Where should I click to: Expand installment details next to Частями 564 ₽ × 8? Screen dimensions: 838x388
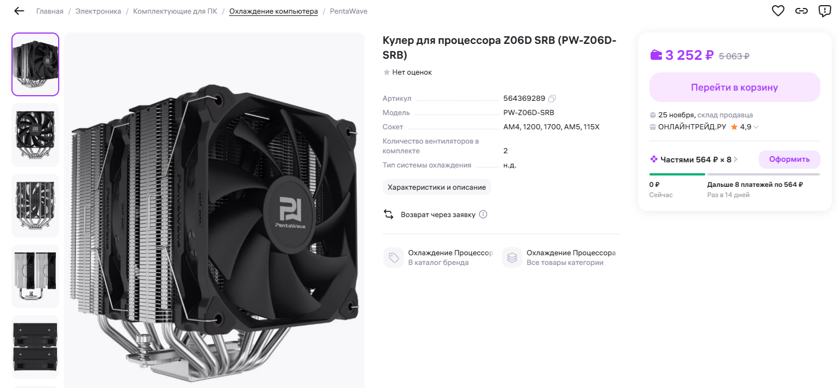[735, 160]
